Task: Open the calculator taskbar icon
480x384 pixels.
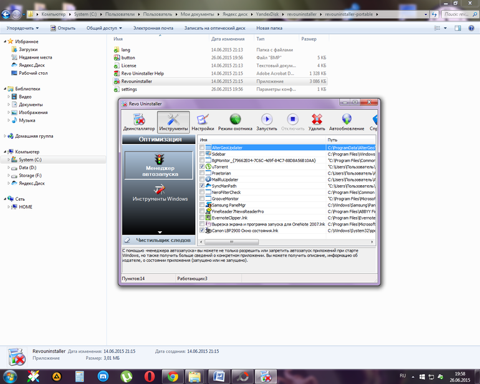Action: click(80, 377)
